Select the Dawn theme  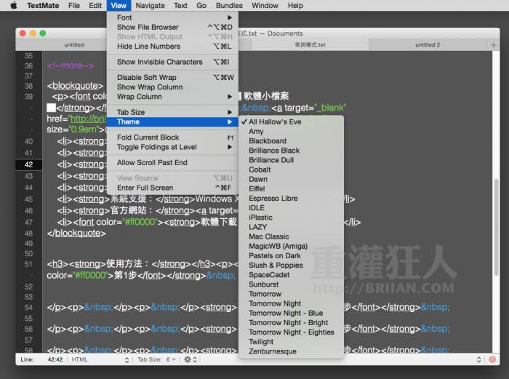(x=291, y=179)
